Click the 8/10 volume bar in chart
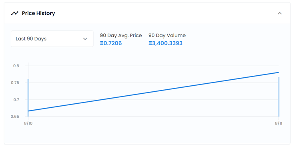 pos(28,98)
